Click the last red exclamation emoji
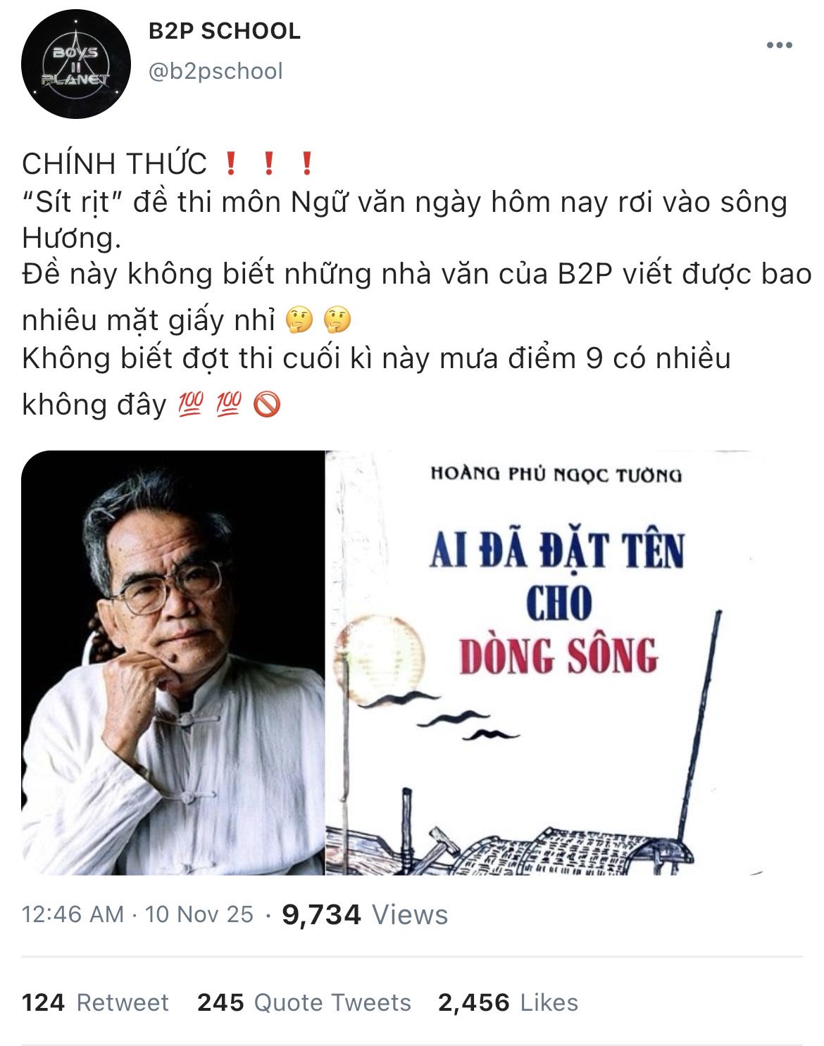Viewport: 824px width, 1046px height. click(x=306, y=164)
